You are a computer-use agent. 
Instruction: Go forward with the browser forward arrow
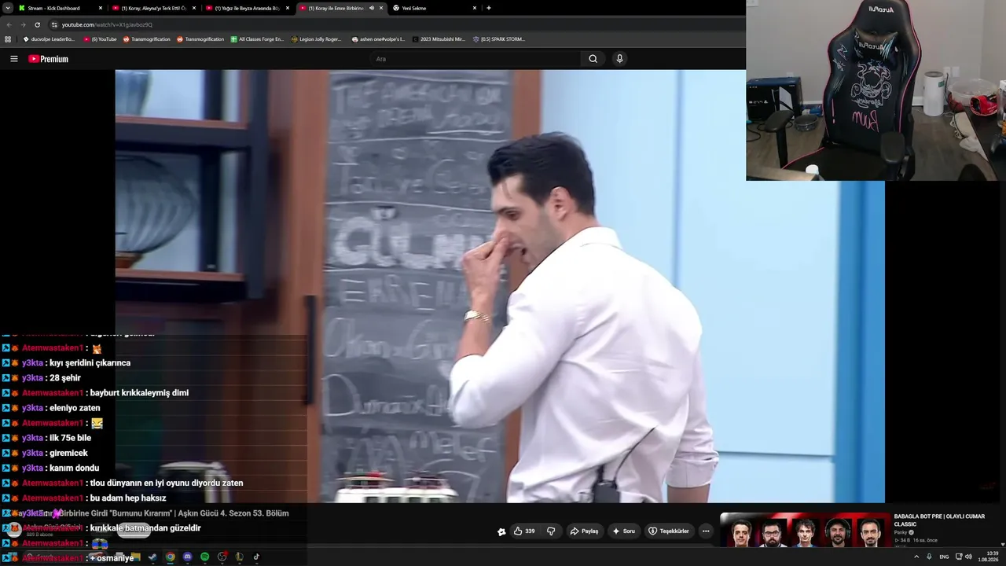23,24
